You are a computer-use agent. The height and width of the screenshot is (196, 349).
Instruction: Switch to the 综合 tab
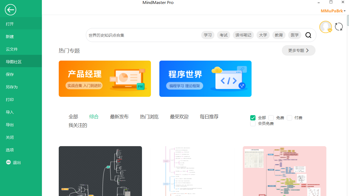pos(94,117)
